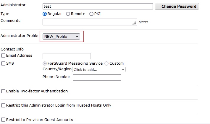Screen dimensions: 210x124
Task: Click the Email Address input field
Action: click(x=67, y=56)
